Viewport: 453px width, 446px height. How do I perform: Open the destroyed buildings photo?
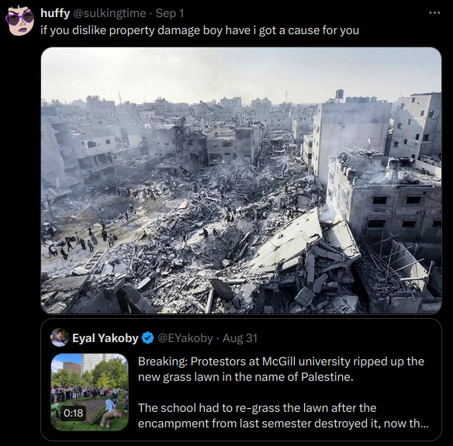click(241, 181)
